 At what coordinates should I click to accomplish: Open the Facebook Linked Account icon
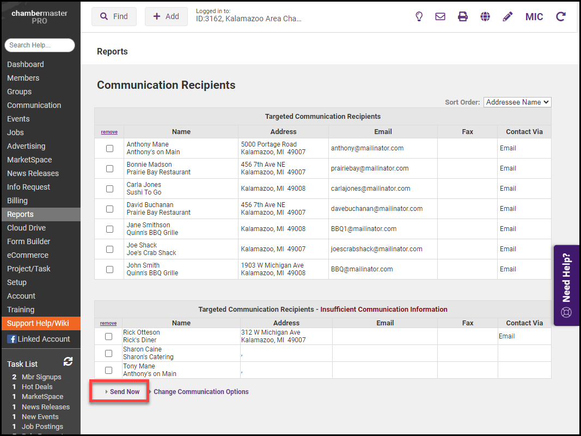pyautogui.click(x=11, y=339)
